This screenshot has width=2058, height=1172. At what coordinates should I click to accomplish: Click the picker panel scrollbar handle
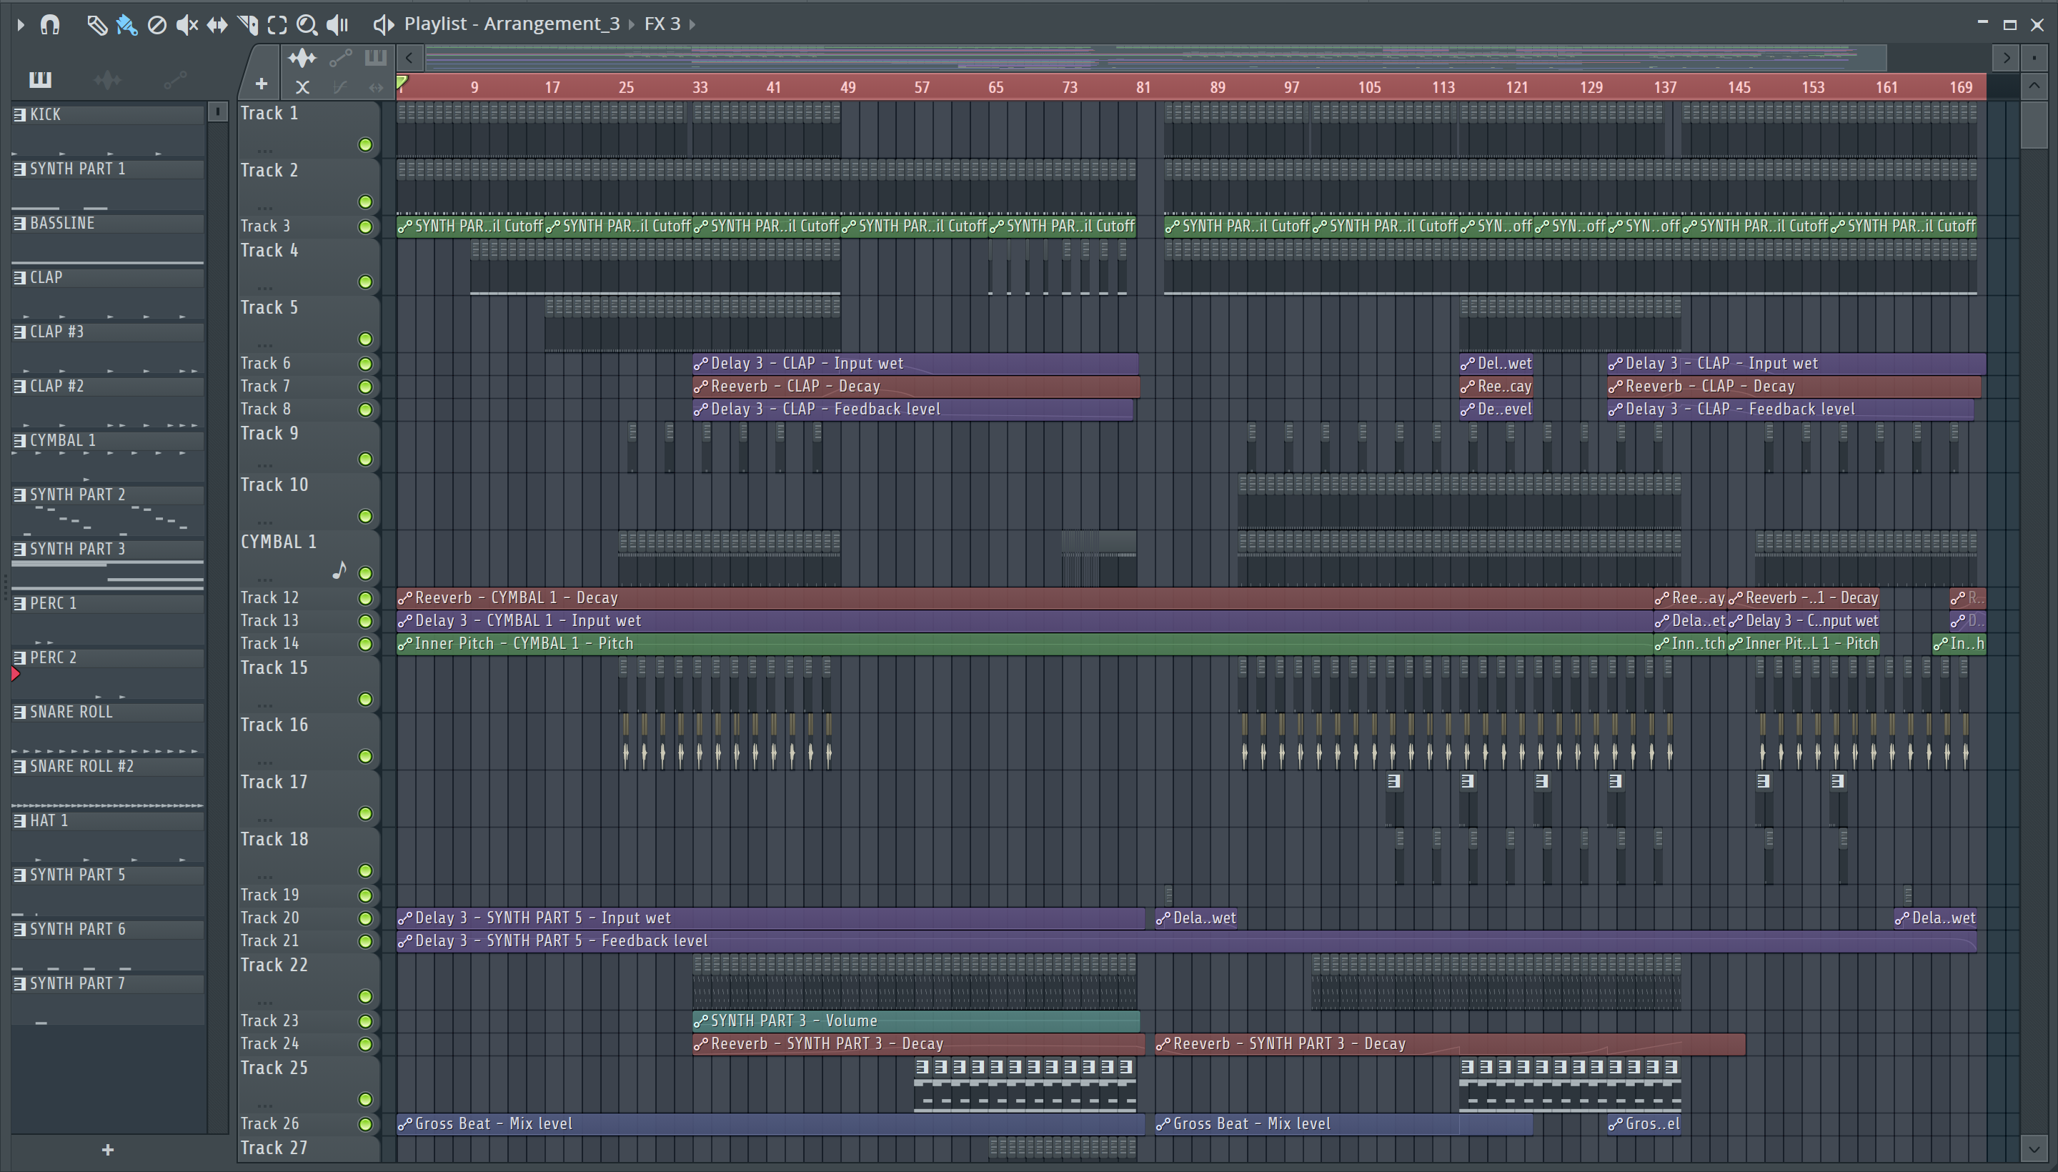click(x=217, y=112)
